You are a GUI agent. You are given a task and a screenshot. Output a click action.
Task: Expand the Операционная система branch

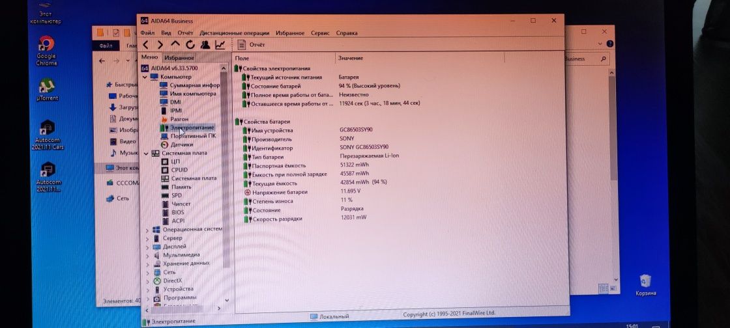click(x=147, y=230)
